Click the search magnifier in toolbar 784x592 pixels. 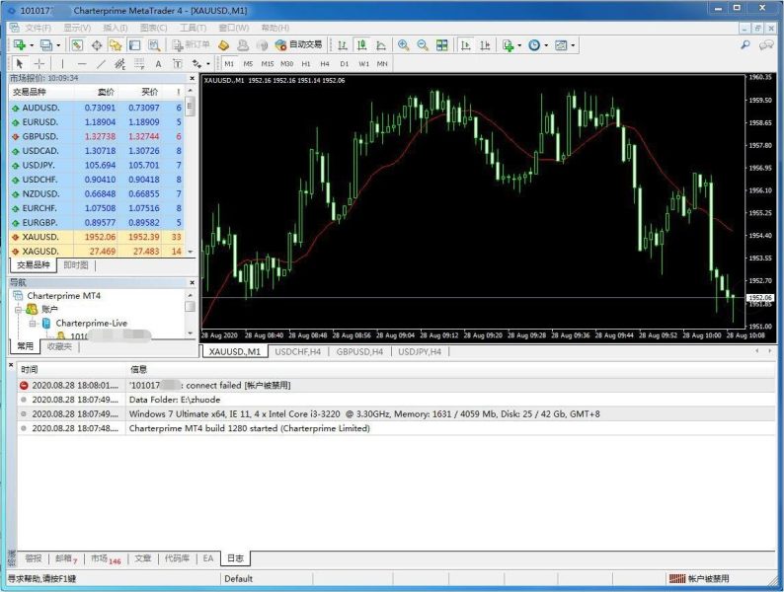tap(745, 45)
